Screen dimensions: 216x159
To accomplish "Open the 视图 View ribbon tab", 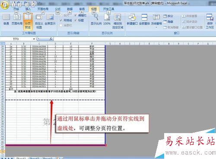I will coord(94,9).
